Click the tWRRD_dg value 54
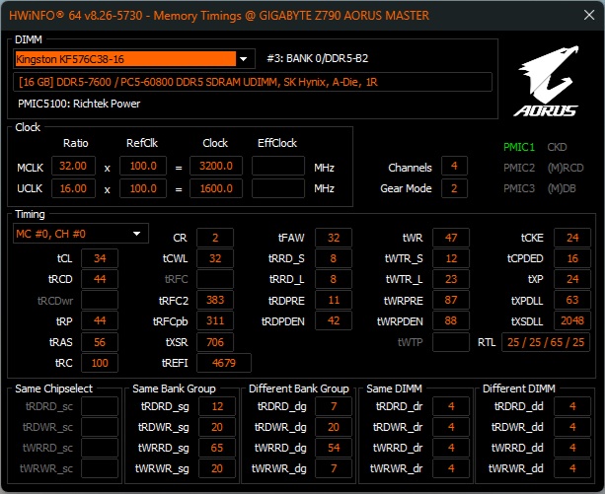This screenshot has width=605, height=494. (334, 448)
